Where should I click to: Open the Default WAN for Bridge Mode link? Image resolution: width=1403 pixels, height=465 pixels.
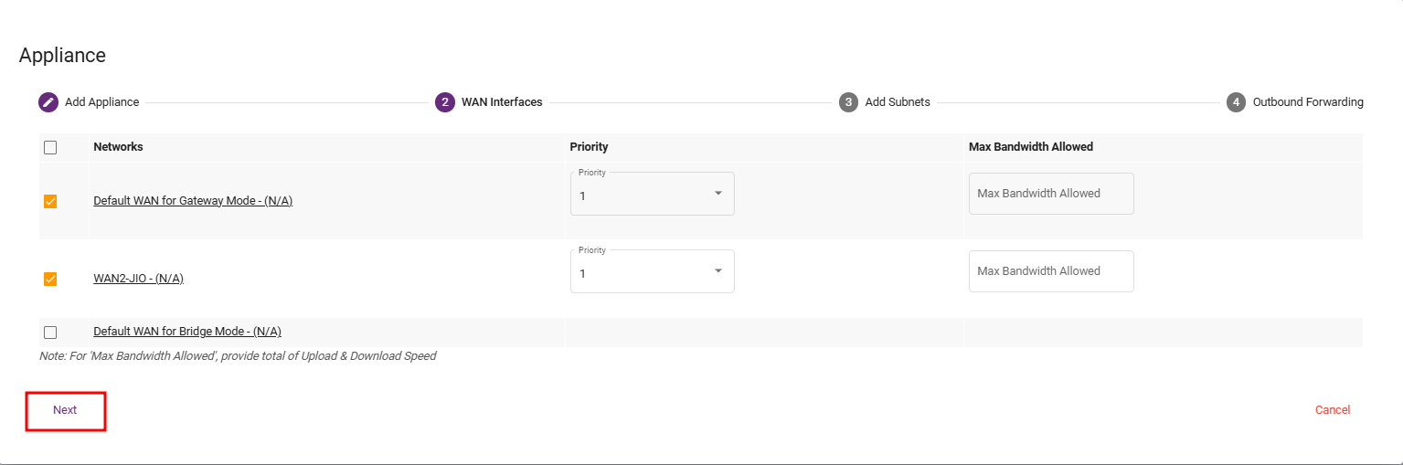click(x=186, y=332)
